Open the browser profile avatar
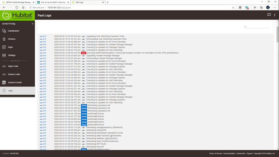Screen dimensions: 279x157 click(x=268, y=7)
